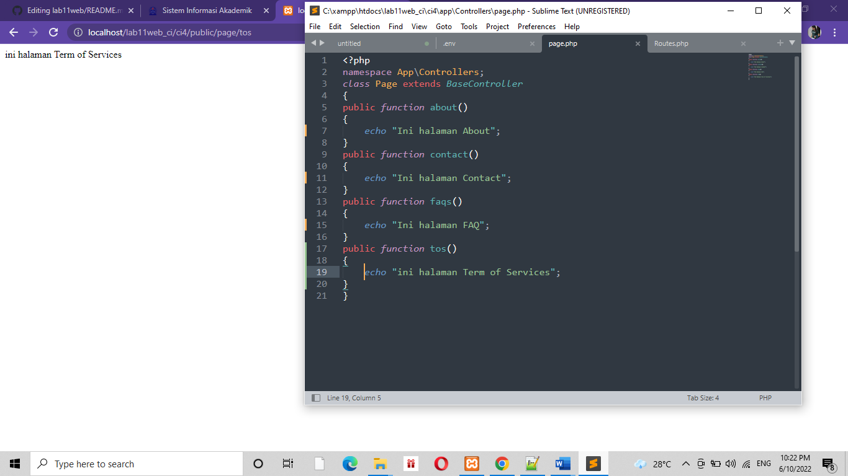Open the tab overflow dropdown arrow in Sublime
Viewport: 848px width, 476px height.
tap(791, 43)
